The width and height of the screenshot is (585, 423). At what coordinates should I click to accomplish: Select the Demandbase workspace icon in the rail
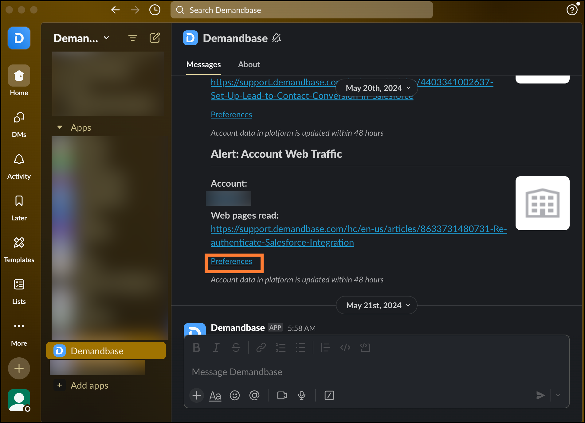point(19,38)
